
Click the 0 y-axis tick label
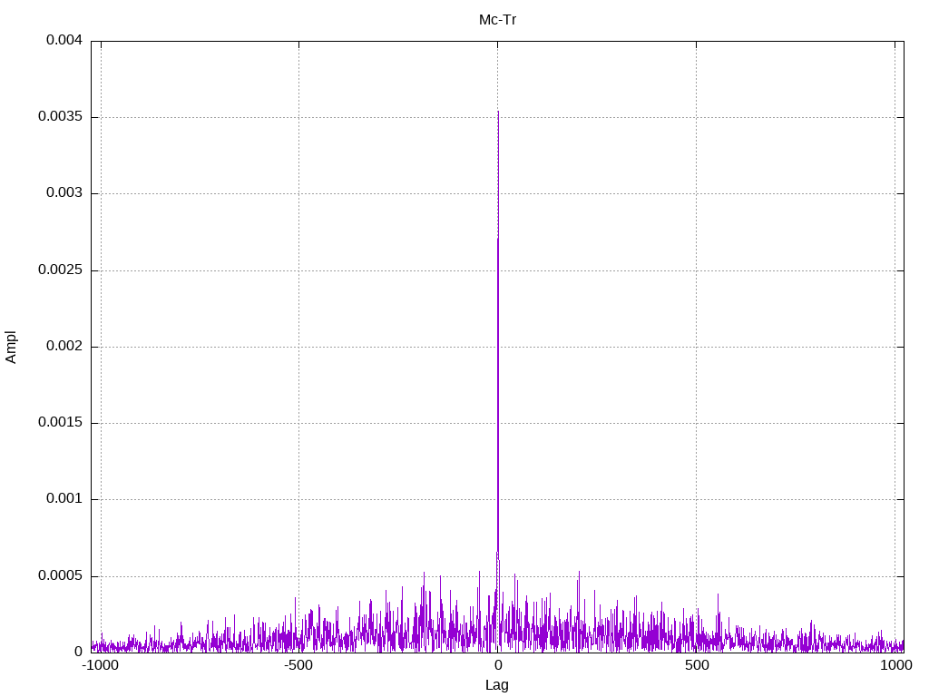point(79,652)
